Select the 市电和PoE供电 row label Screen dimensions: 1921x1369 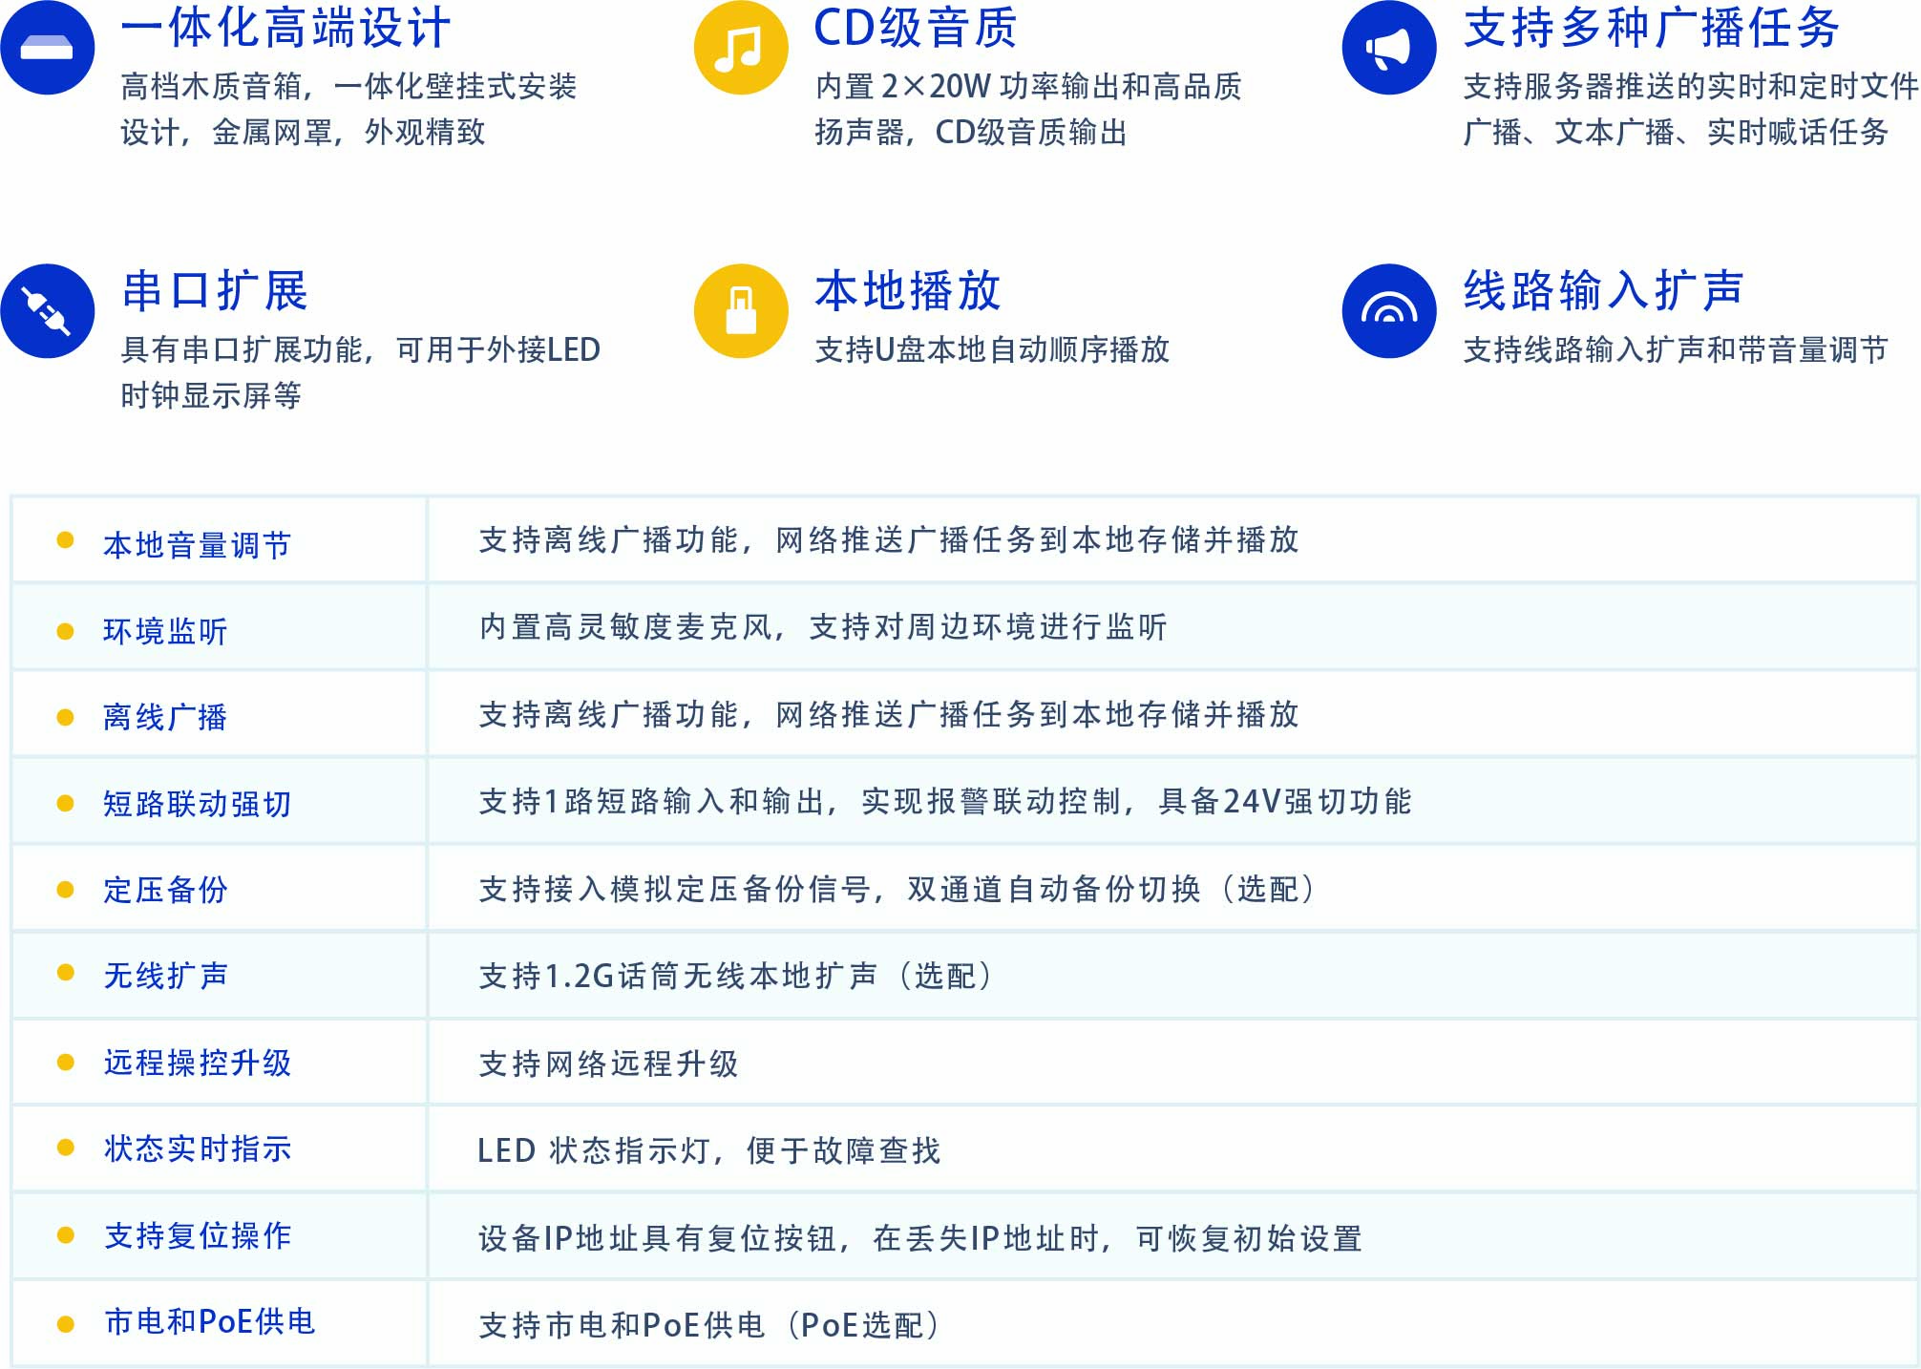click(x=209, y=1321)
